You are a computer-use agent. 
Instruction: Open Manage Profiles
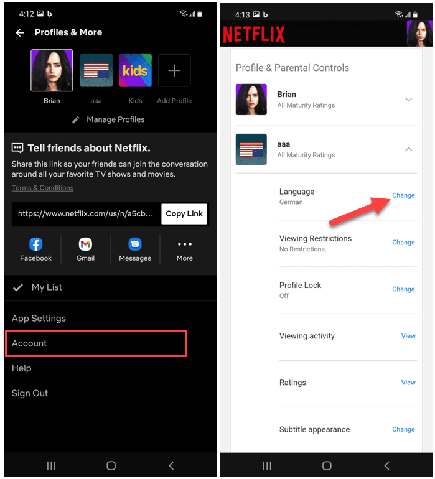(115, 119)
